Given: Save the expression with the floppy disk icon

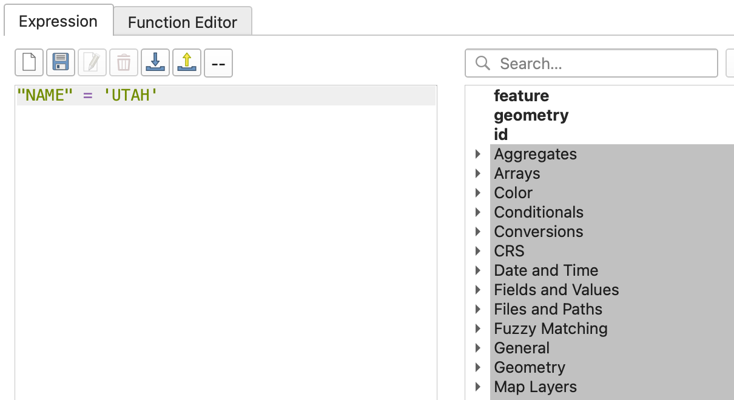Looking at the screenshot, I should point(61,62).
